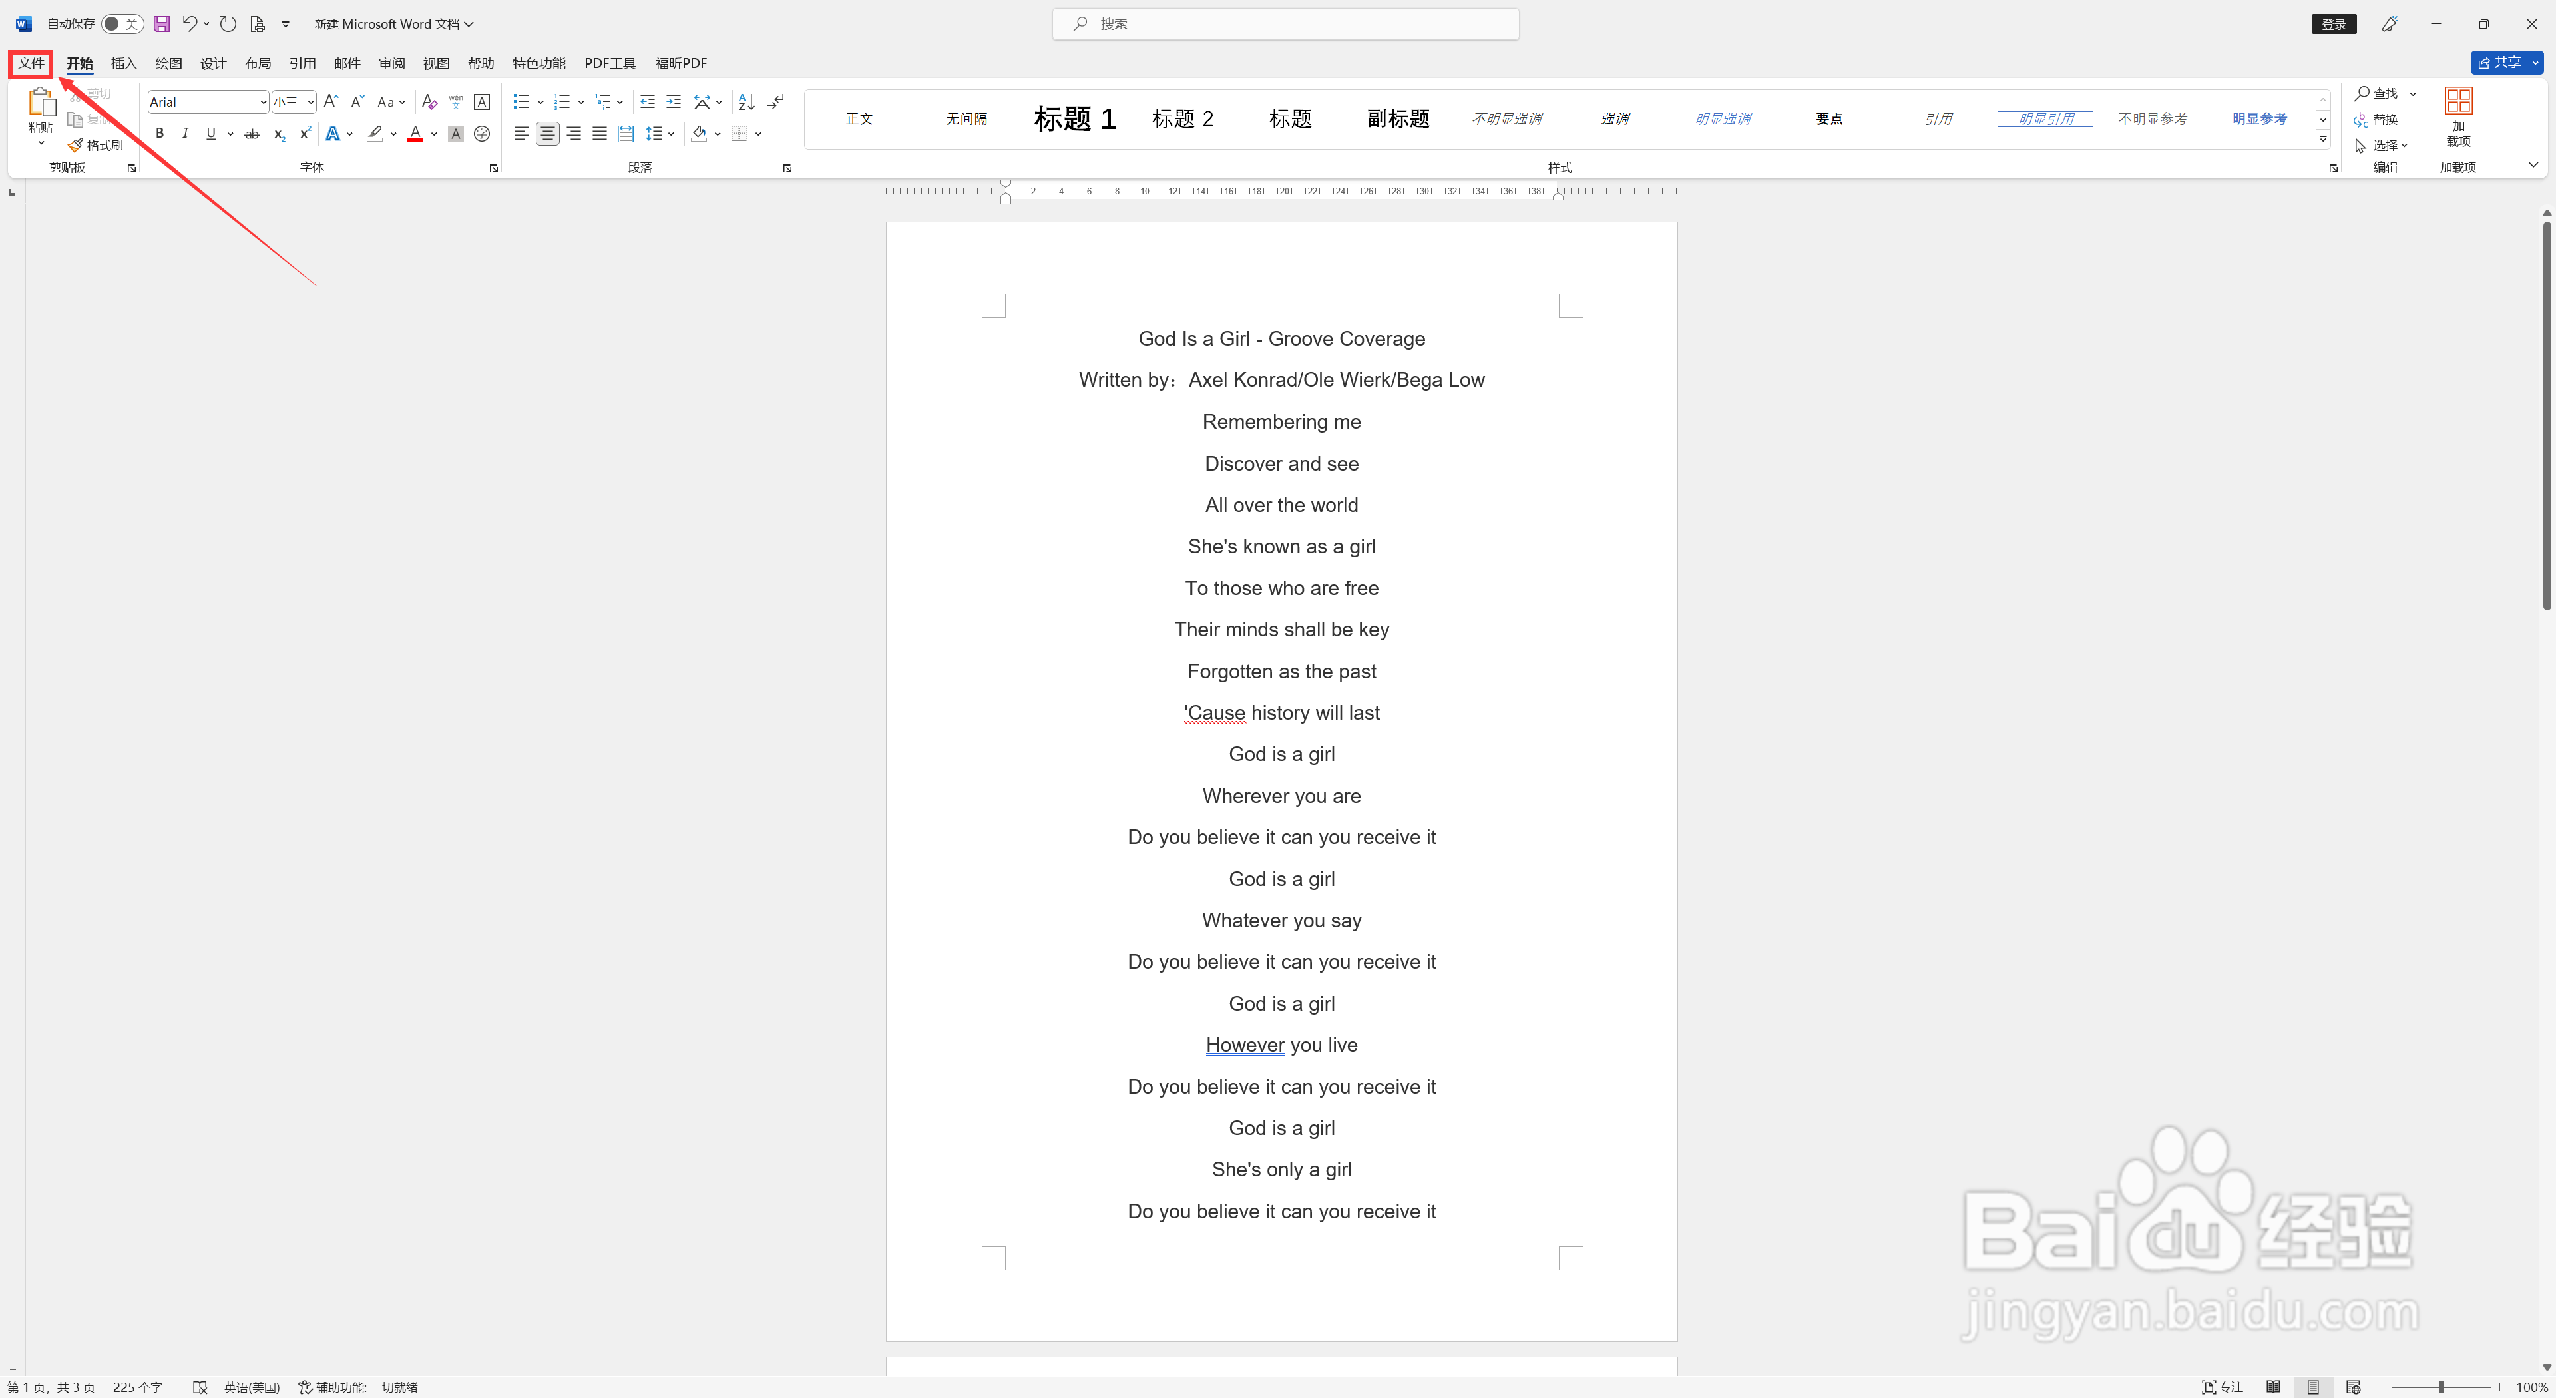
Task: Click the Find magnifier icon
Action: [2362, 93]
